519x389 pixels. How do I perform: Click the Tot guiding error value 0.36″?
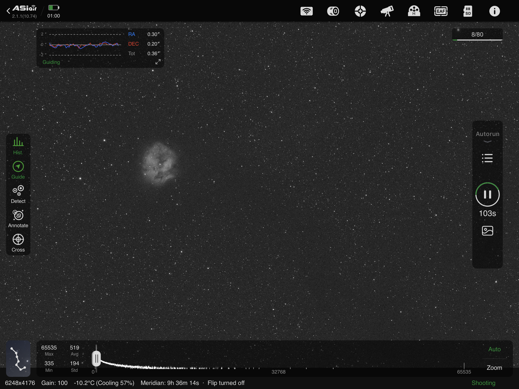click(154, 54)
